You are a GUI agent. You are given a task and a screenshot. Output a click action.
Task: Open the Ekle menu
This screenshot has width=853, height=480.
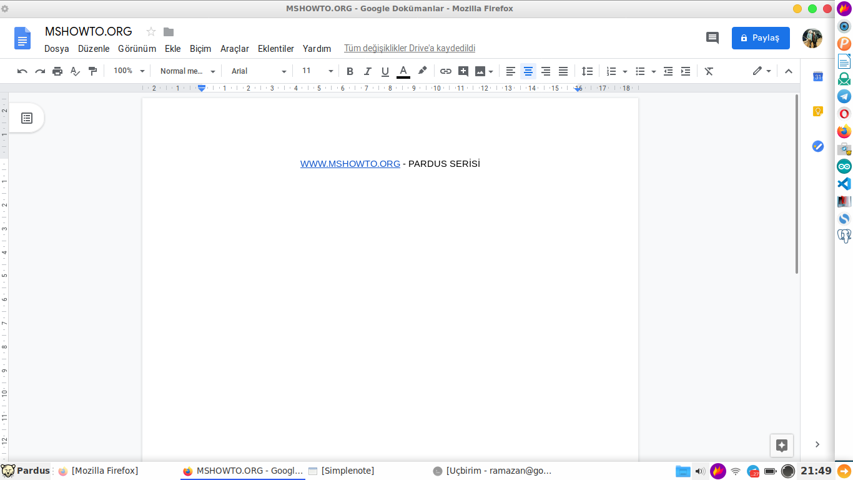173,49
